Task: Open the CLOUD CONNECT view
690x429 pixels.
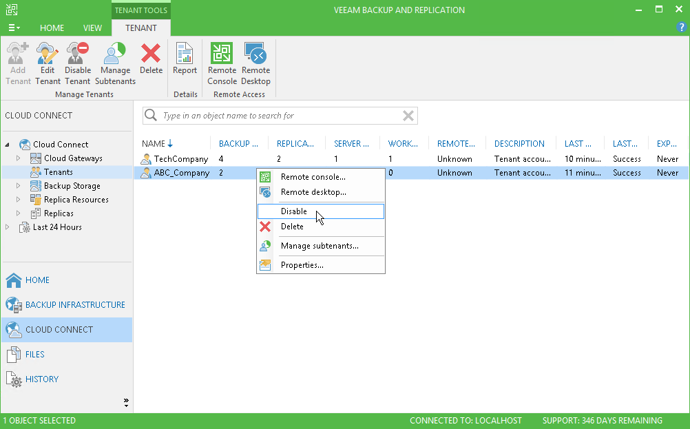Action: click(x=67, y=330)
